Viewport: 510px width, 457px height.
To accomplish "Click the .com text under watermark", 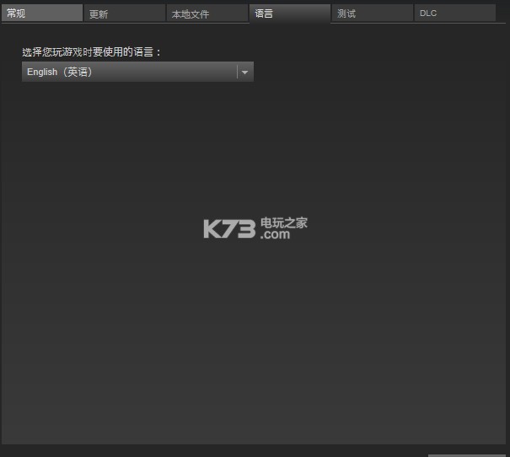I will [275, 235].
